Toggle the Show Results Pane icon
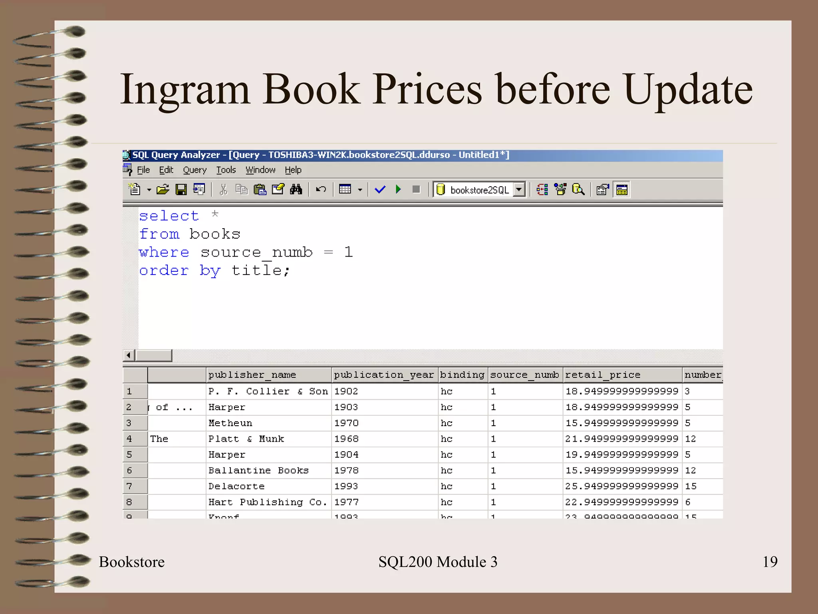The image size is (818, 614). (621, 189)
